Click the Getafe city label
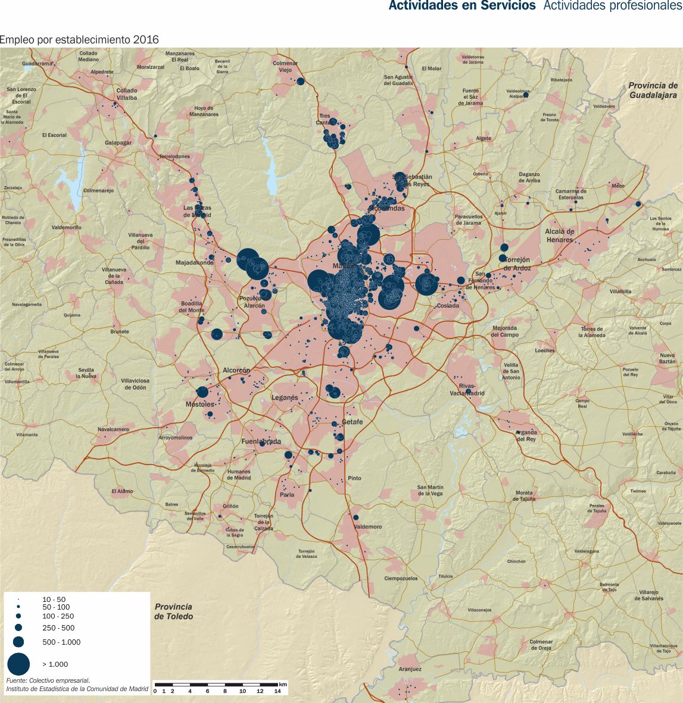The image size is (683, 703). [x=352, y=422]
